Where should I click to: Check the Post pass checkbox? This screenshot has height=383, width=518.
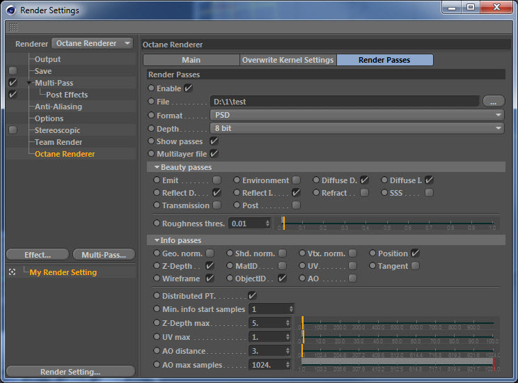click(297, 205)
